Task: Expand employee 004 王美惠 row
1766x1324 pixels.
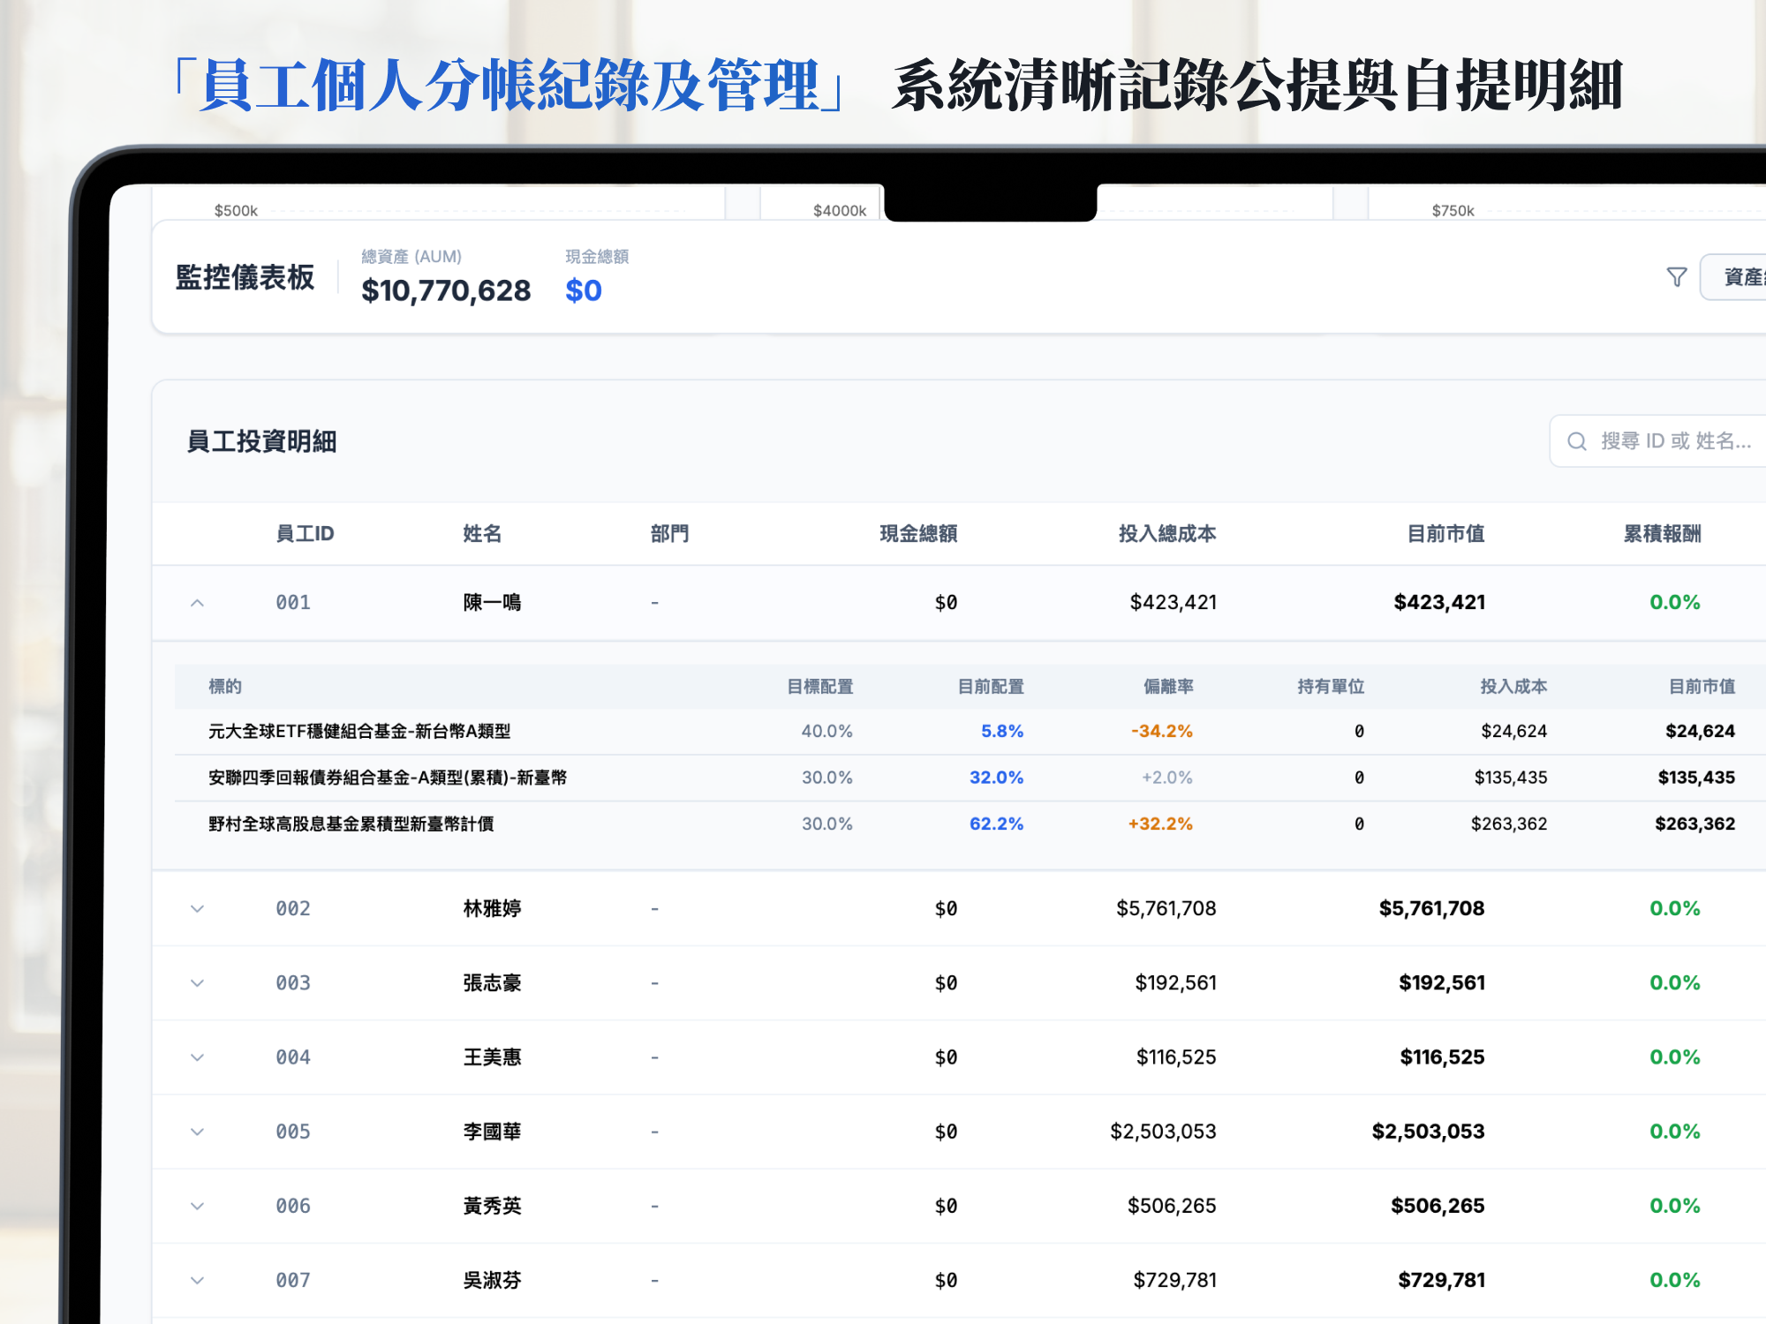Action: (197, 1057)
